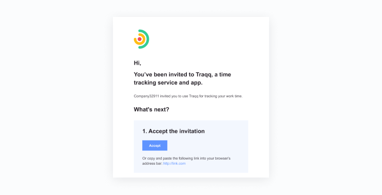Click the red dot inside the Traqq logo
This screenshot has height=195, width=382.
point(140,39)
